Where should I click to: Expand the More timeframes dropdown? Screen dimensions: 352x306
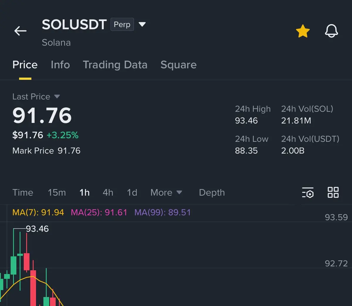166,193
